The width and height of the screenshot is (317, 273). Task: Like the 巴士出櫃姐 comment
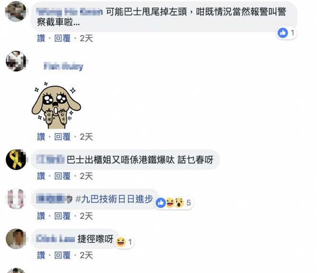(41, 176)
